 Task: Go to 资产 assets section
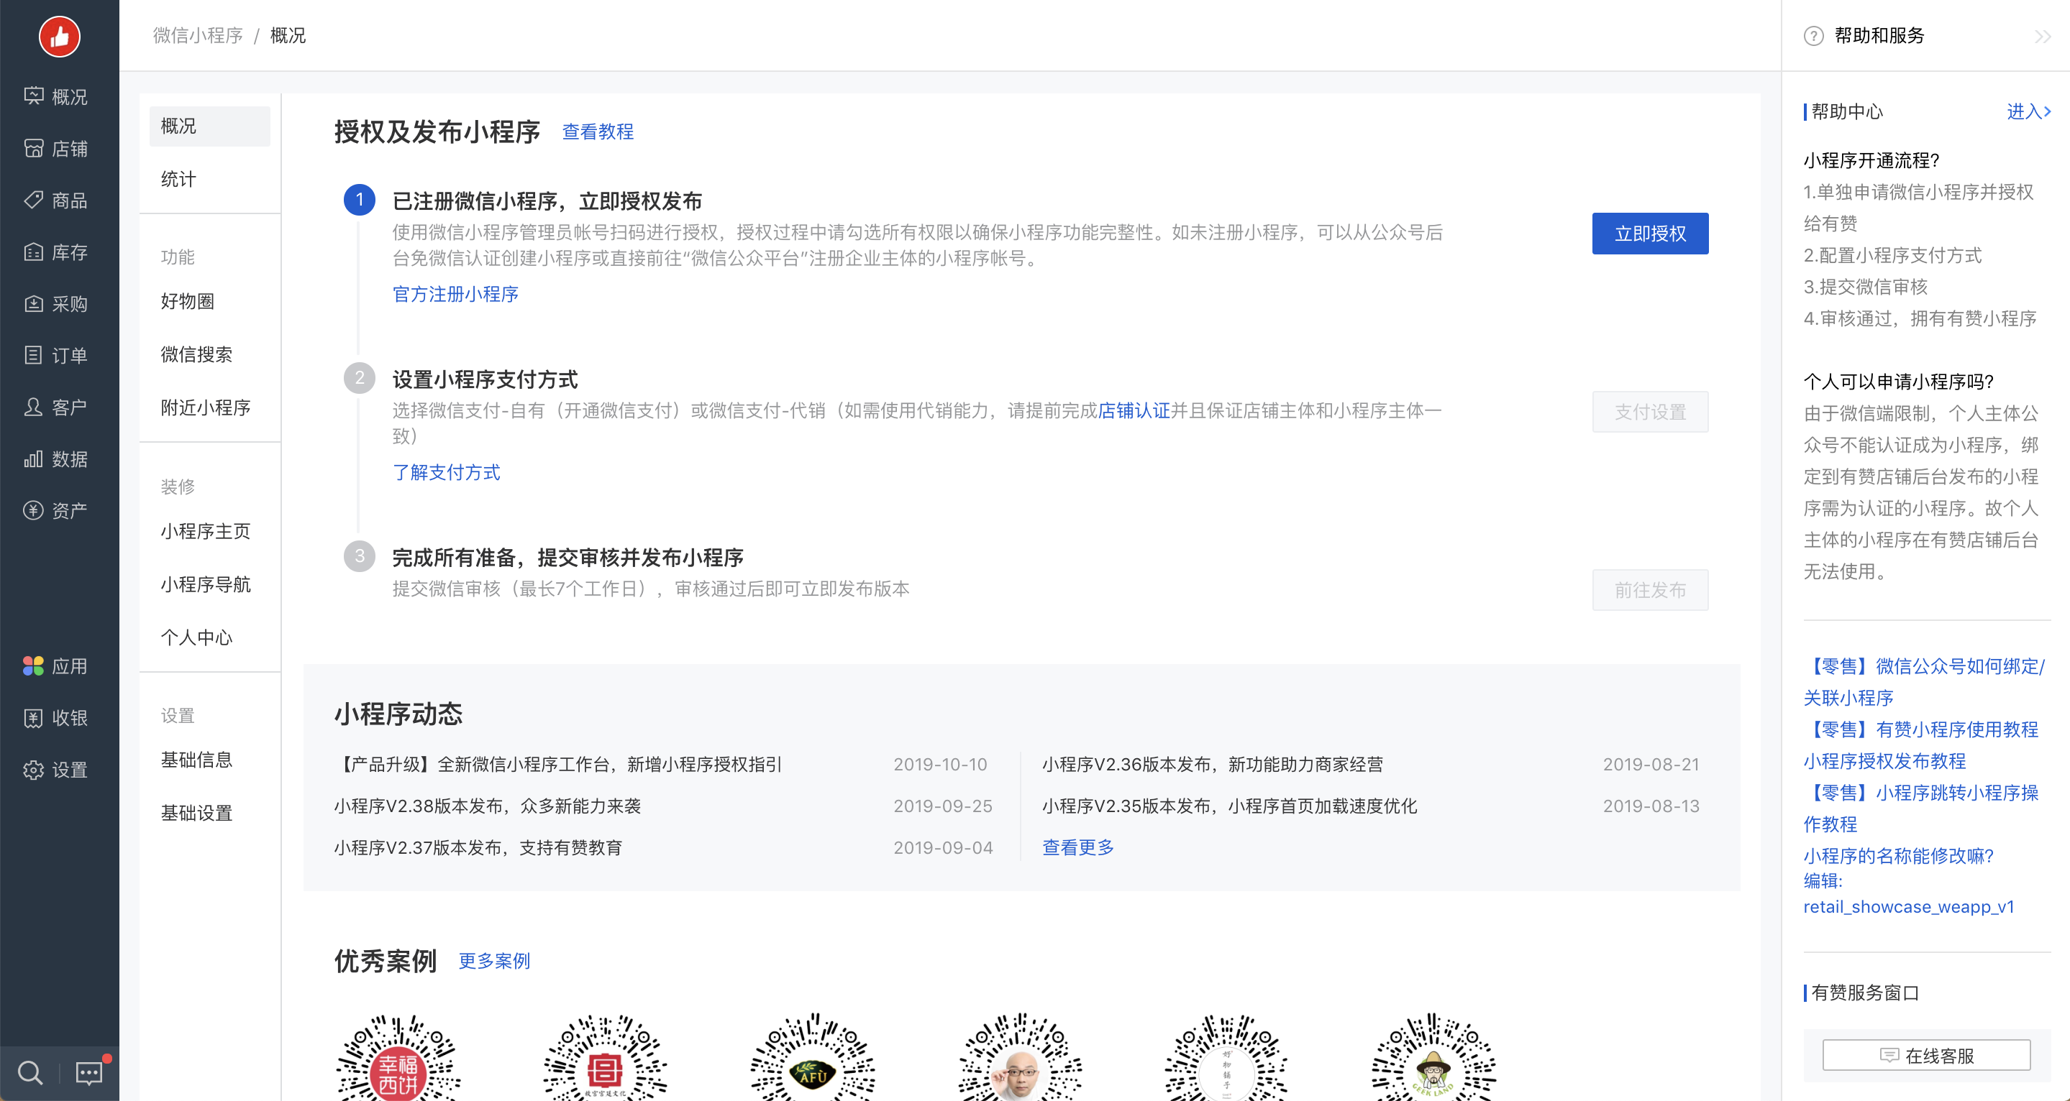[56, 510]
